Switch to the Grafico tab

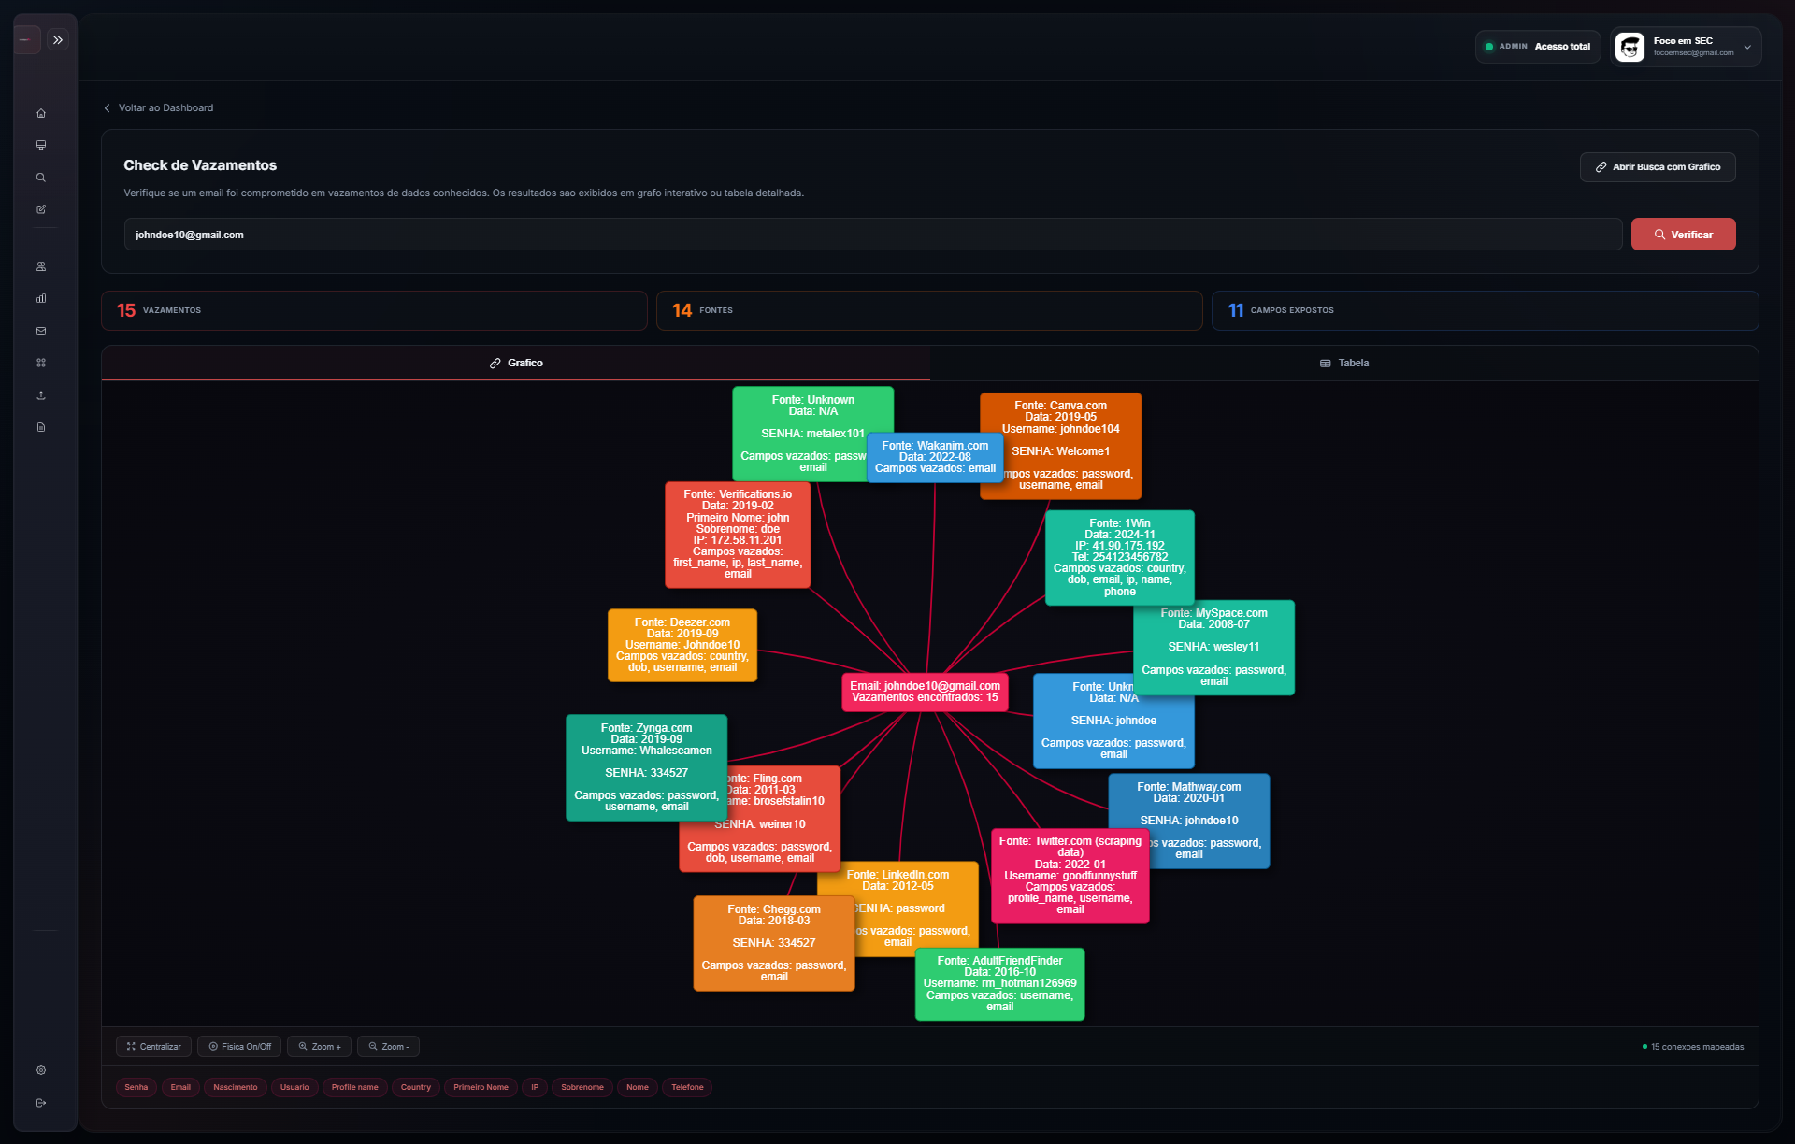click(x=516, y=363)
